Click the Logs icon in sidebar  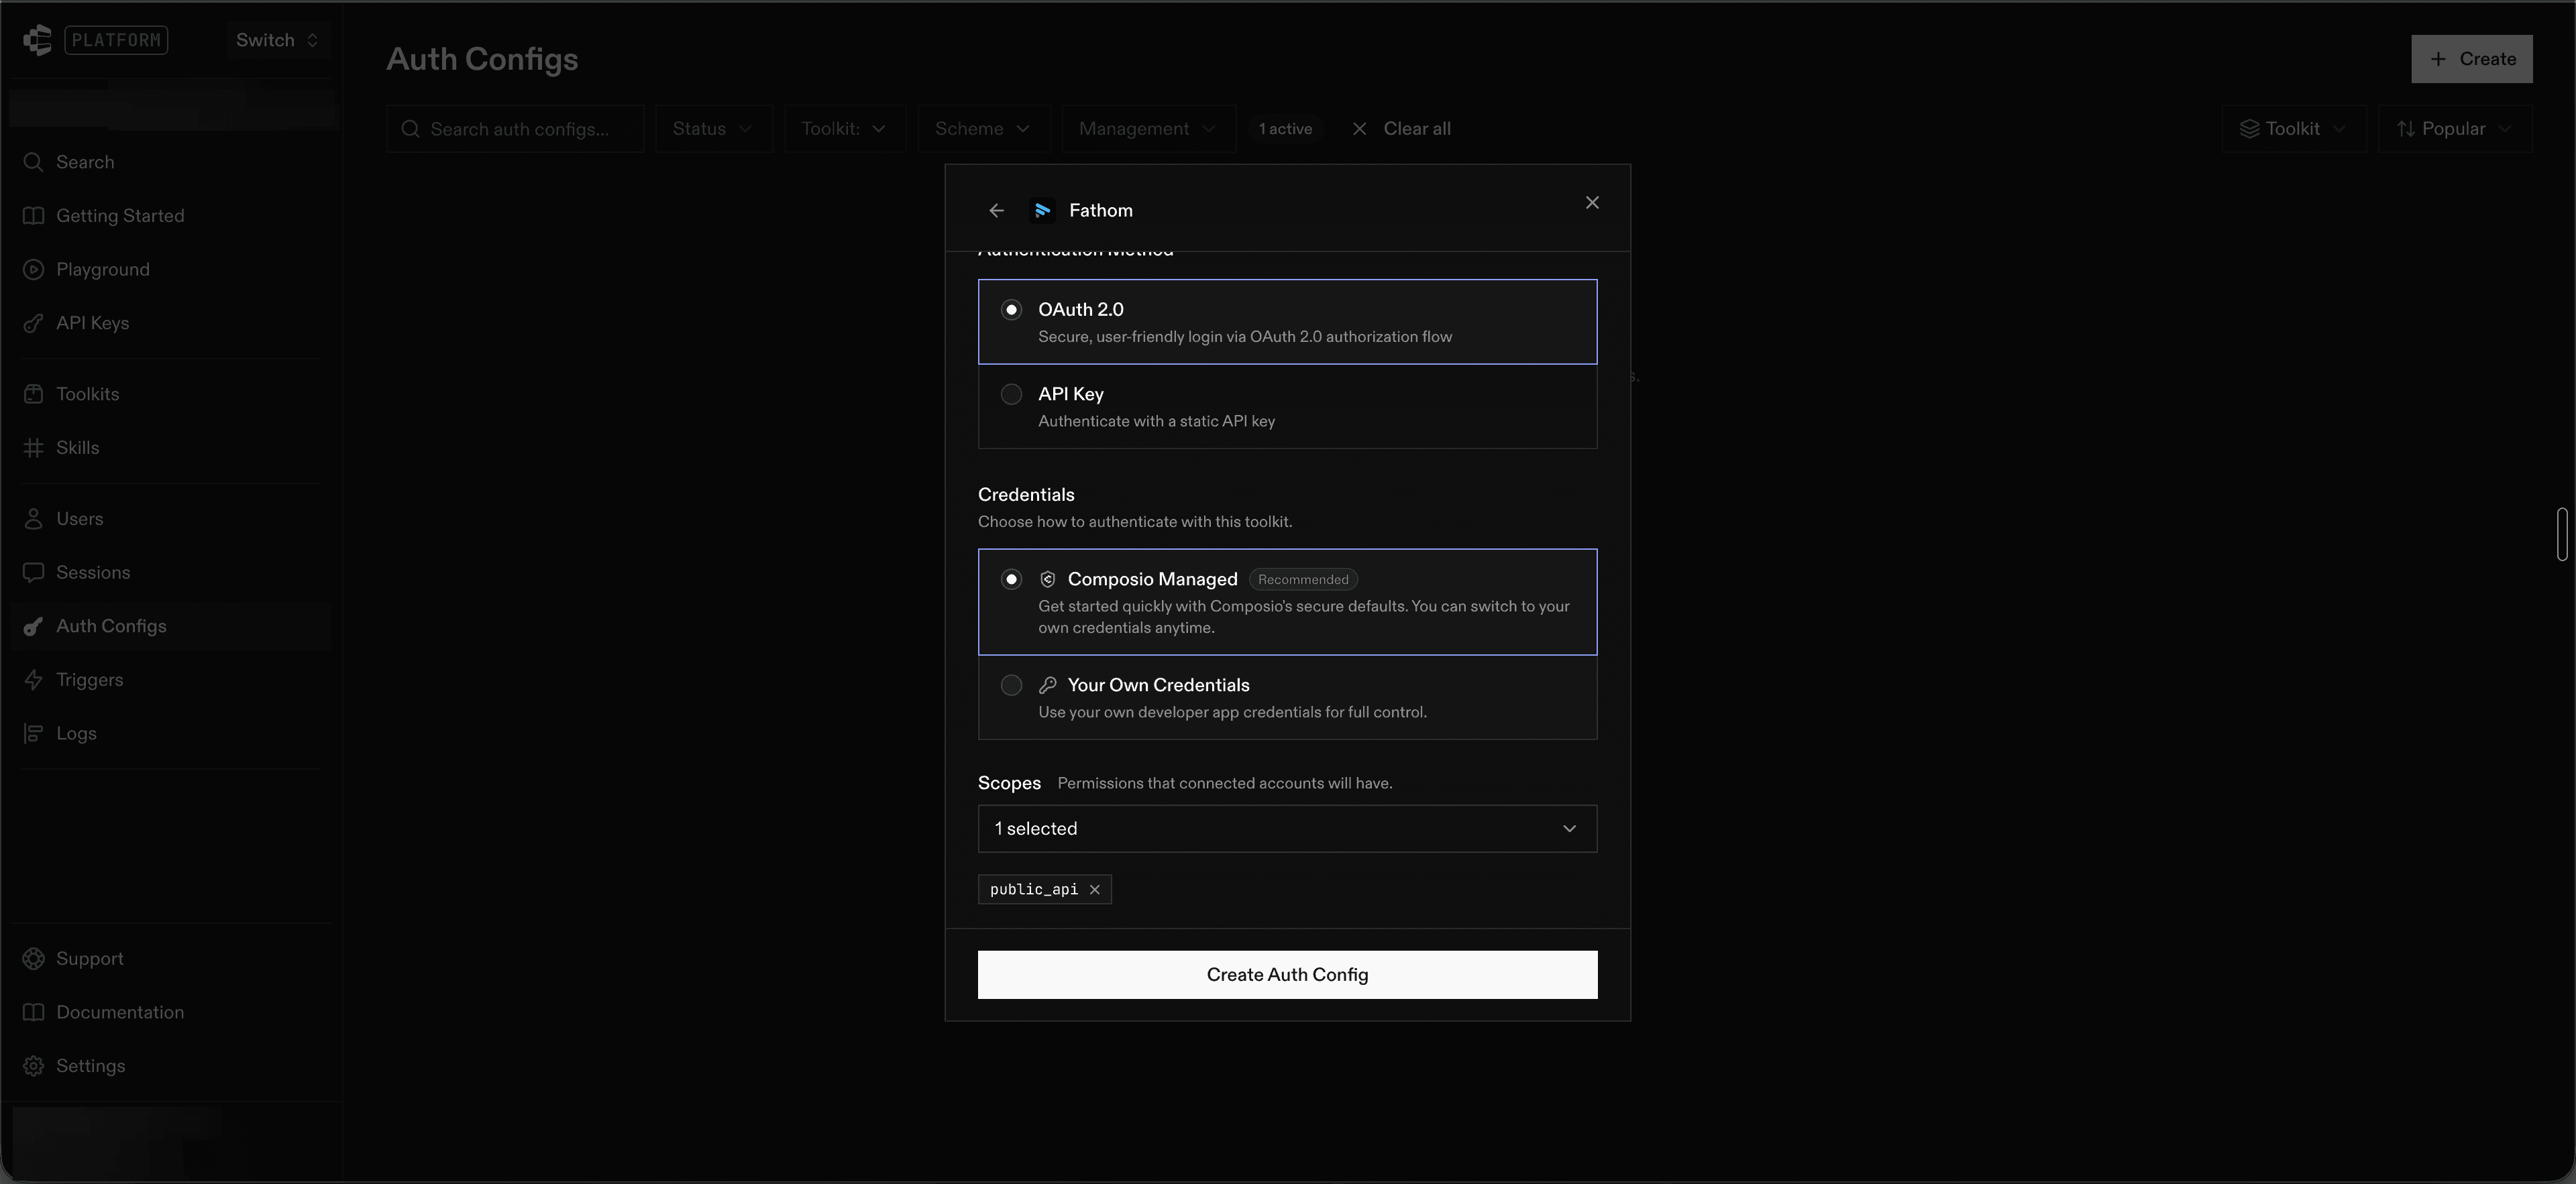point(34,733)
